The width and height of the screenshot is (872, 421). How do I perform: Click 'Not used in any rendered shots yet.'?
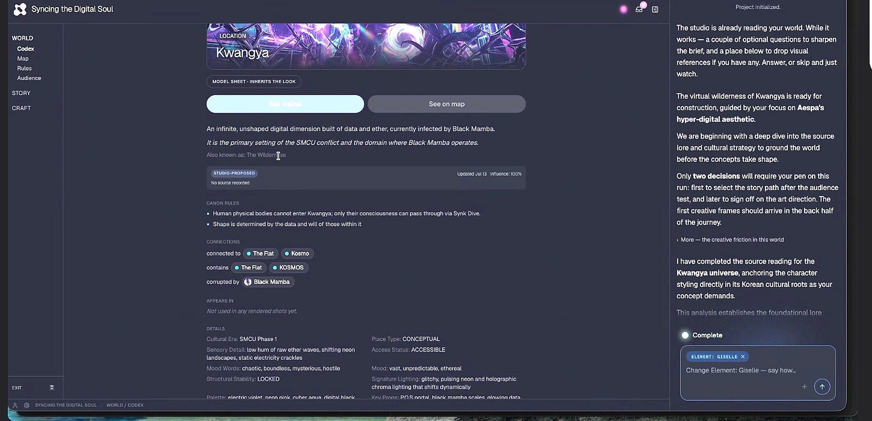click(252, 311)
